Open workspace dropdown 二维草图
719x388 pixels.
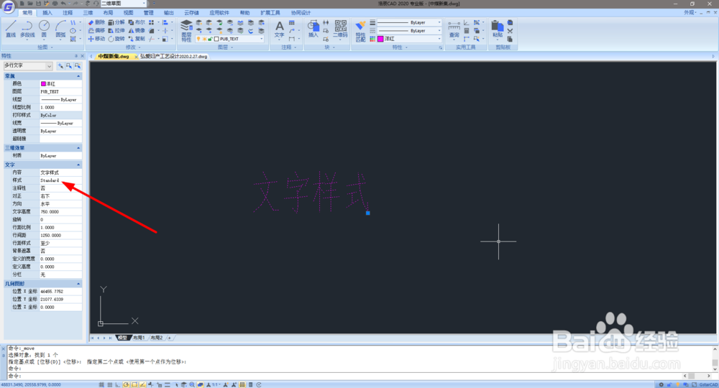tap(123, 3)
